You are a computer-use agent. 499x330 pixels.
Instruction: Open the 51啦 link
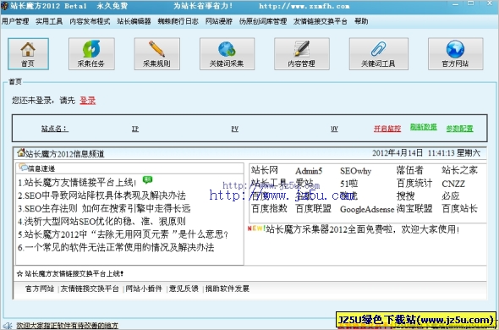349,184
